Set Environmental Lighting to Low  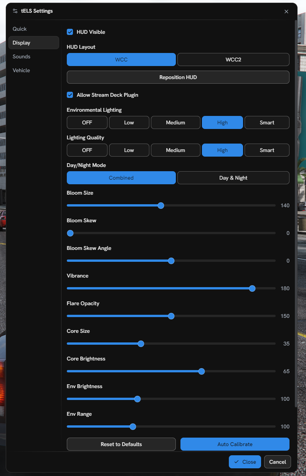pyautogui.click(x=129, y=122)
